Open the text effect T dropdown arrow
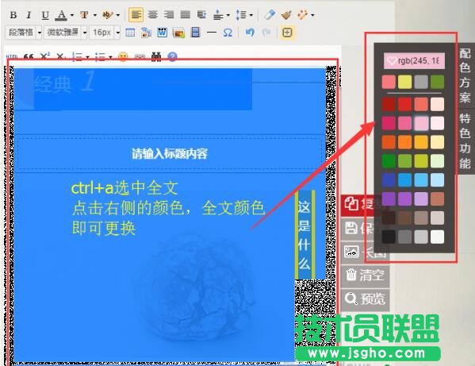The height and width of the screenshot is (366, 475). 95,15
